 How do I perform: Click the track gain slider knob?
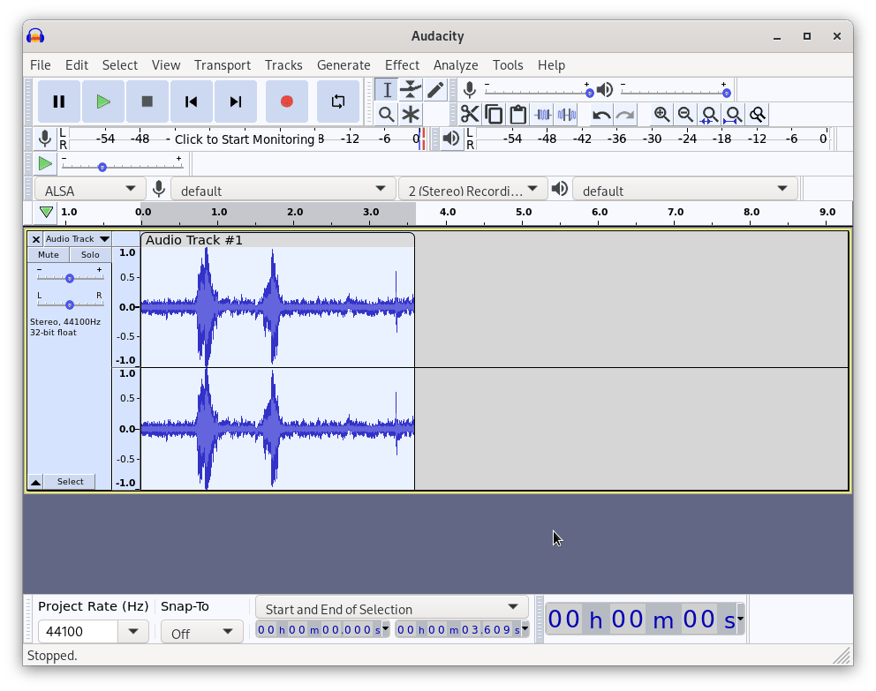pyautogui.click(x=70, y=278)
